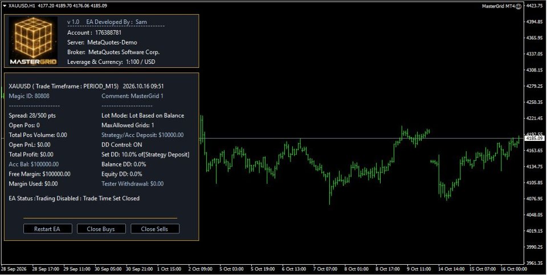Click the Magic ID: 80808 text
Screen dimensions: 547x275
pyautogui.click(x=29, y=96)
